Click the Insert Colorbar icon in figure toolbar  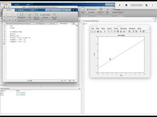[x=133, y=32]
